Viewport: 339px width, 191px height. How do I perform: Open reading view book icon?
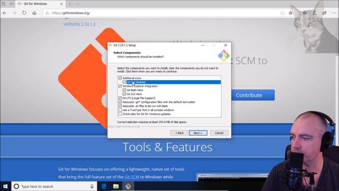[x=282, y=13]
